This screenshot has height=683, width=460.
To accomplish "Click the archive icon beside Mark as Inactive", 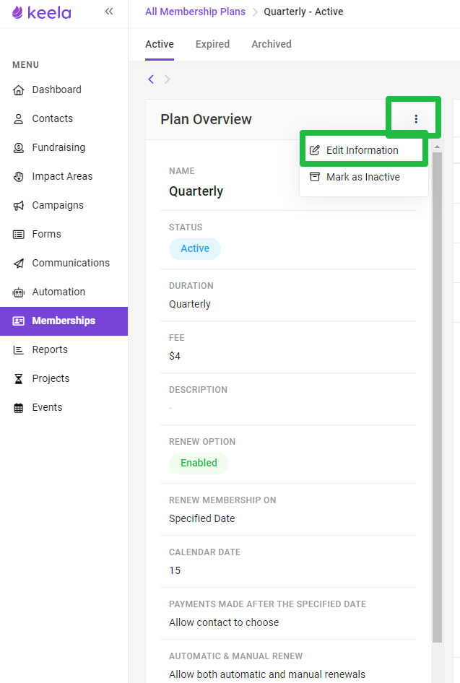I will (x=315, y=177).
